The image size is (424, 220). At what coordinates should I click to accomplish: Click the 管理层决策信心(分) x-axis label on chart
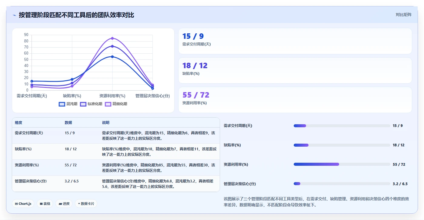click(152, 96)
